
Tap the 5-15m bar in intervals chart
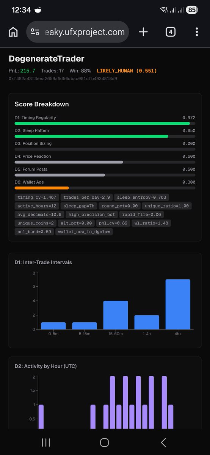[85, 326]
